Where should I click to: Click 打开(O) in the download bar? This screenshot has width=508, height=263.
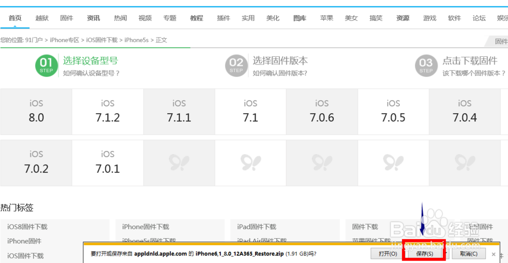(x=388, y=254)
